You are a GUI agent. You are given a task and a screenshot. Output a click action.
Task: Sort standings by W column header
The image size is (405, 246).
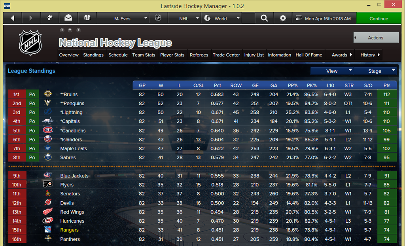point(161,85)
